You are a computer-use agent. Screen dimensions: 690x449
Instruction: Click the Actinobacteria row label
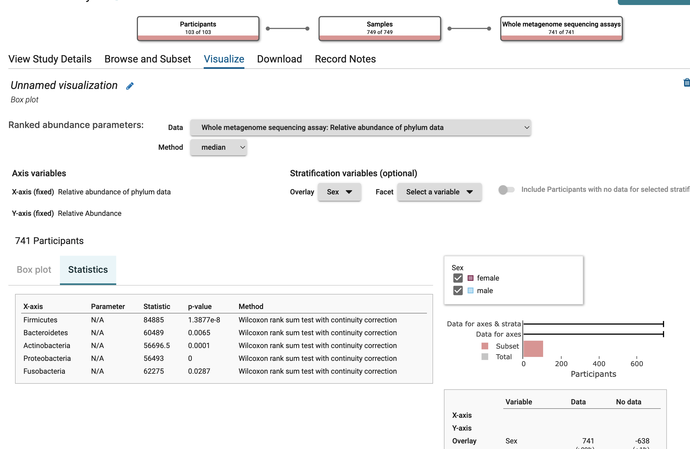(x=47, y=345)
